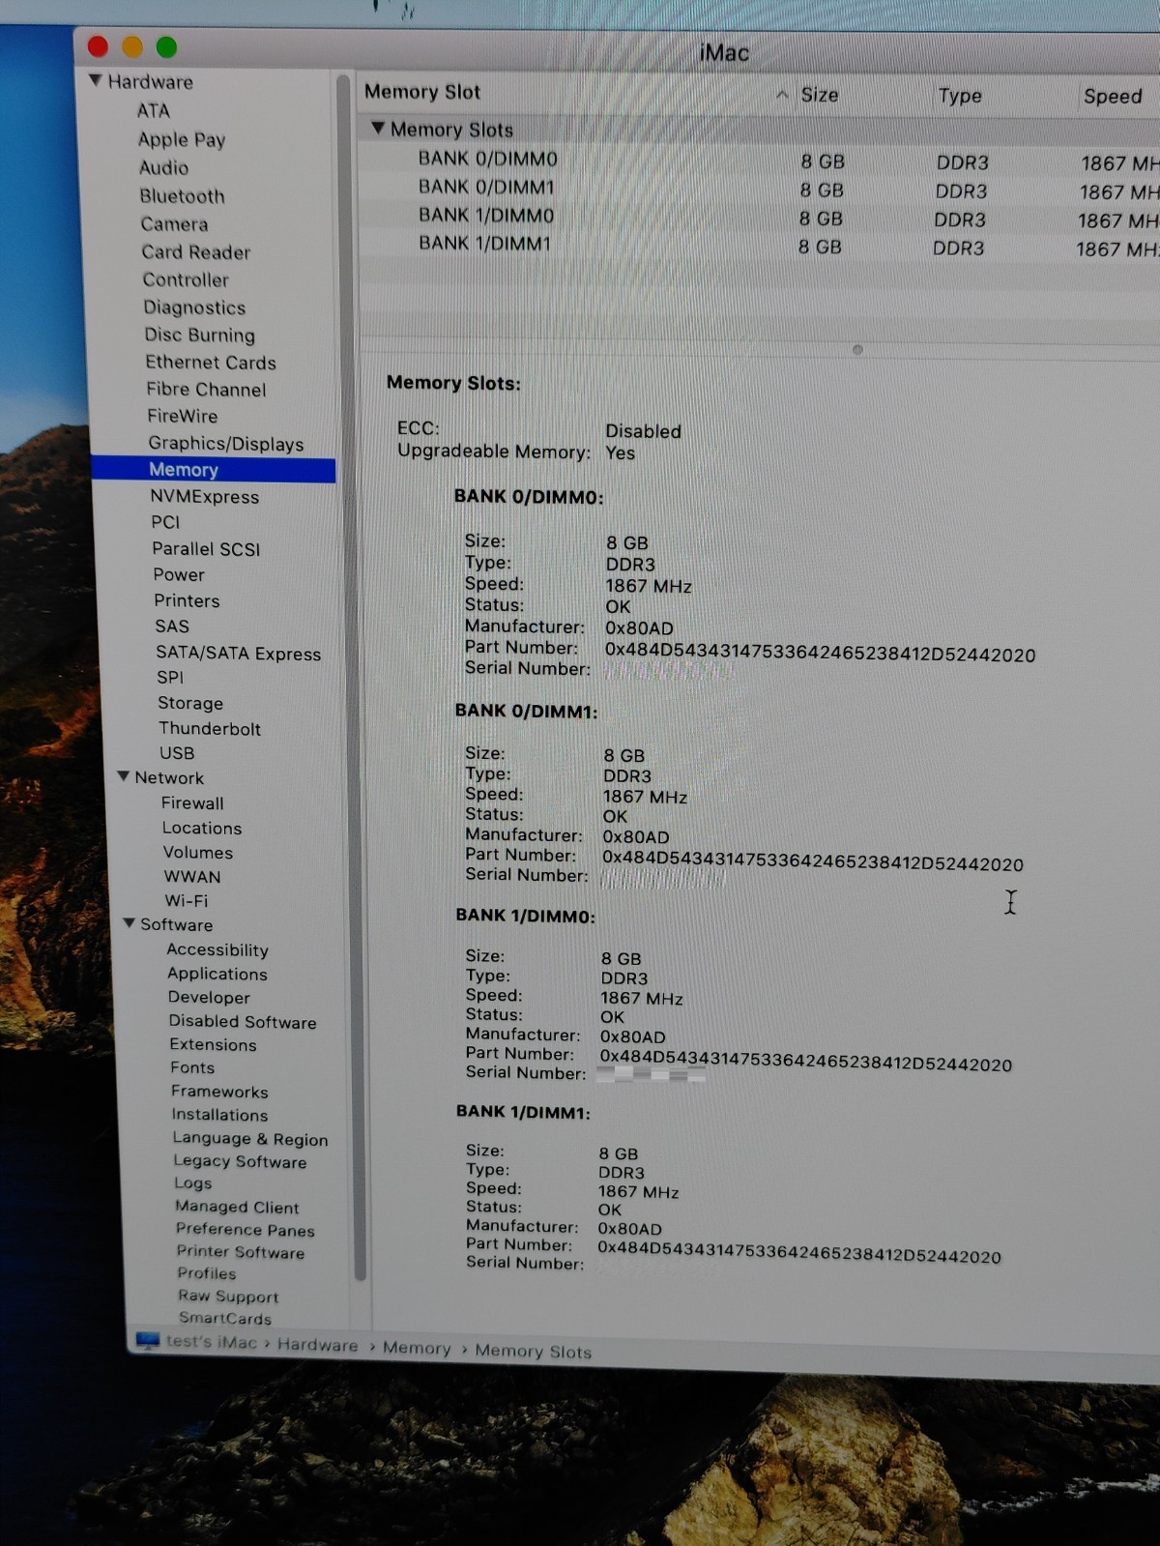Select Extensions under Software
The height and width of the screenshot is (1546, 1160).
(x=214, y=1044)
